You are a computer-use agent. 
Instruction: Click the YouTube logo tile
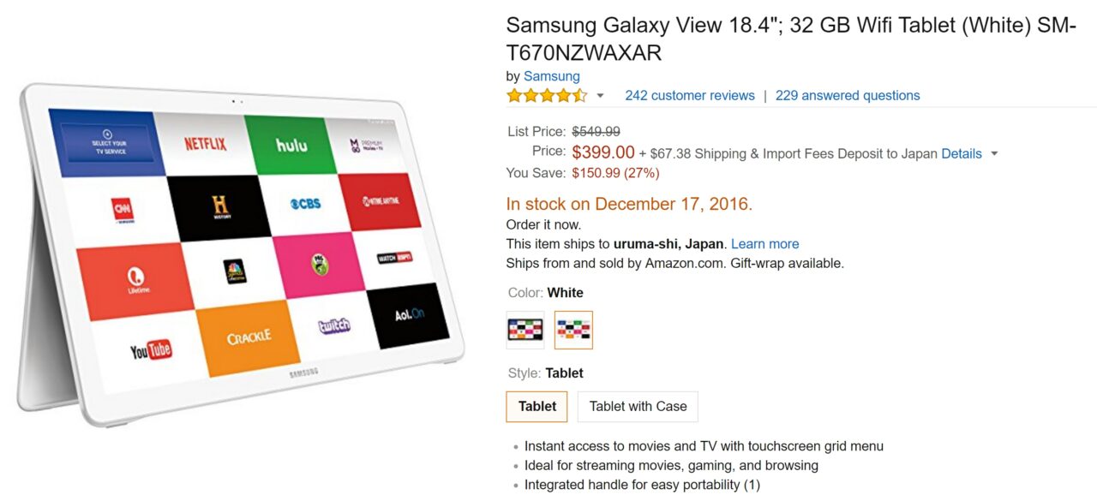[150, 349]
